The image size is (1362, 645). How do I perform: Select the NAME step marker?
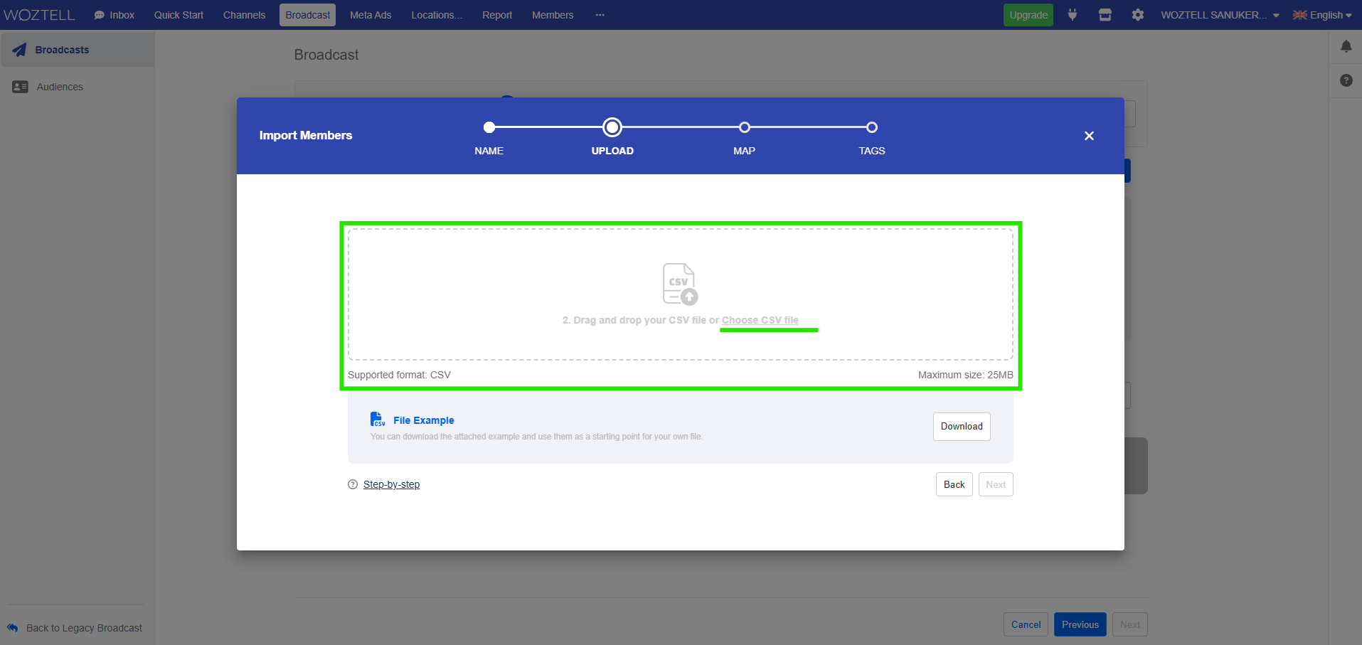click(x=489, y=127)
